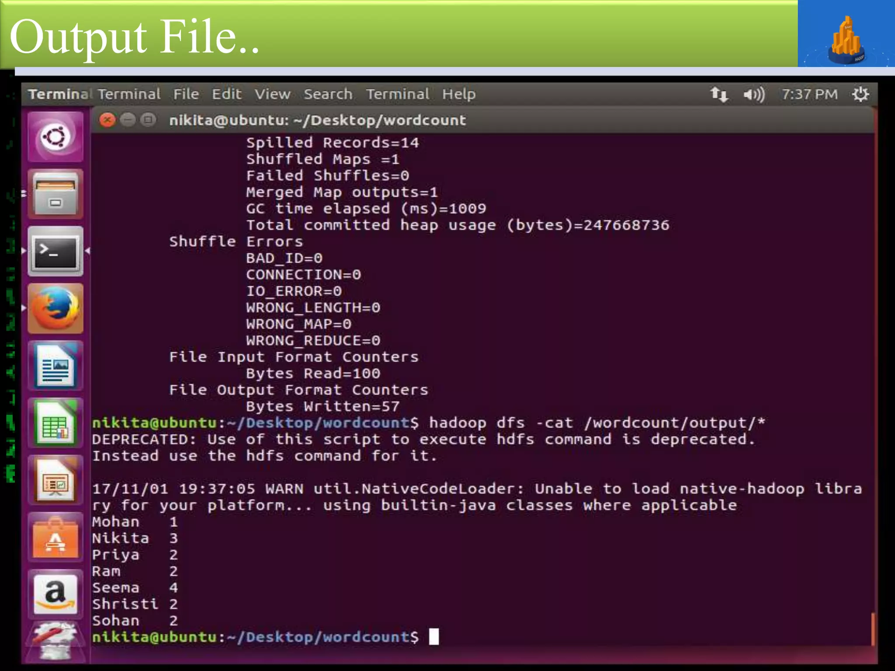Click the 'Output File..' slide title
This screenshot has height=671, width=895.
pos(134,38)
